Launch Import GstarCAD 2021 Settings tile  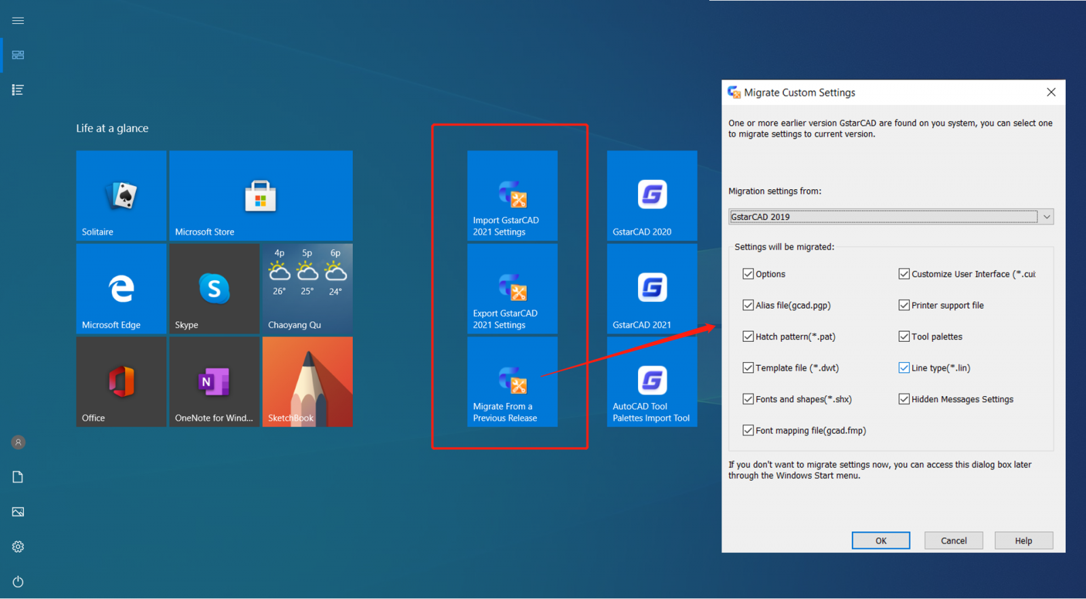coord(512,195)
